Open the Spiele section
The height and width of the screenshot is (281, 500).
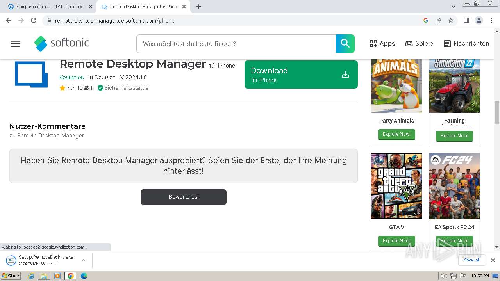(x=419, y=44)
